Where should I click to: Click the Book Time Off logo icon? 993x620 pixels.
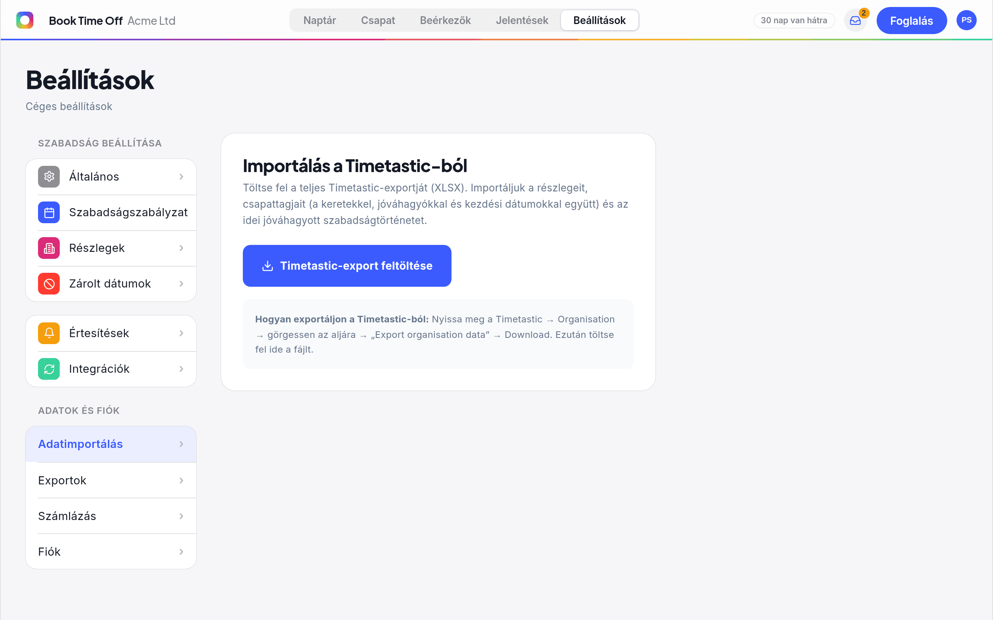tap(24, 20)
